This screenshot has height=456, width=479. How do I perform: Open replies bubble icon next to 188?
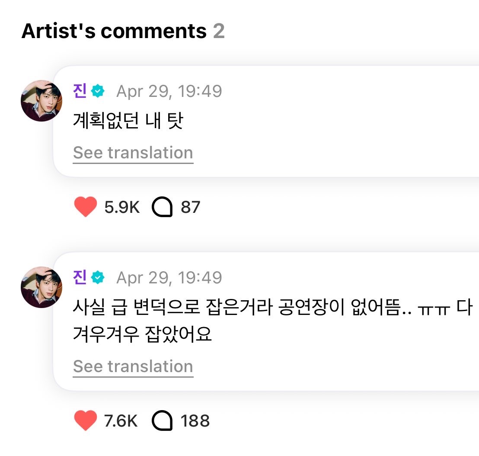point(162,421)
